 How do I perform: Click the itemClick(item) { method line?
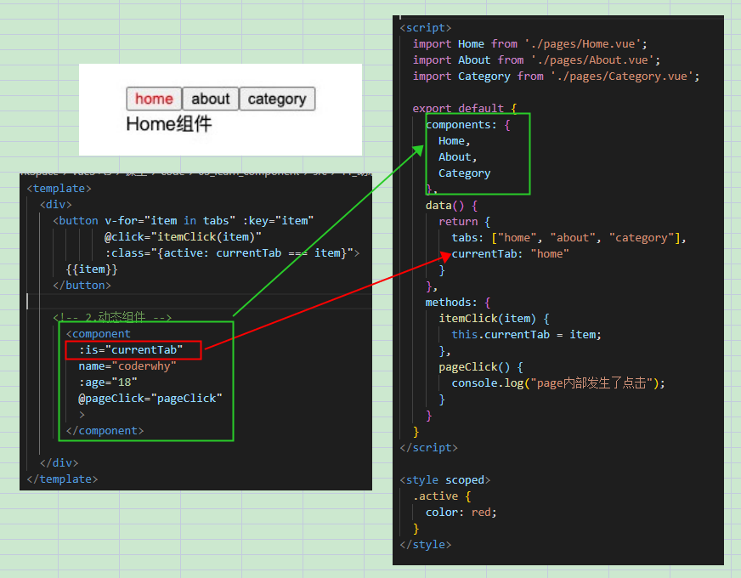tap(494, 319)
